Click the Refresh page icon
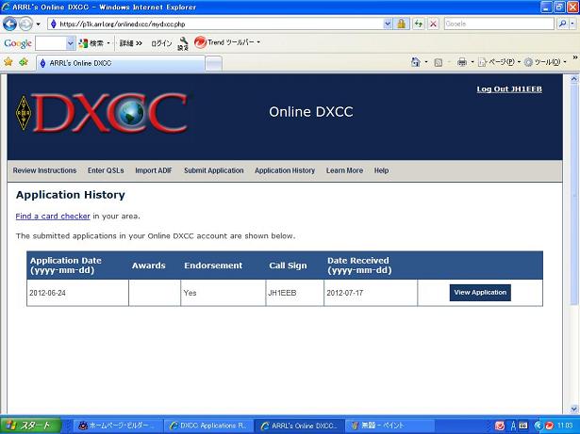 (419, 24)
